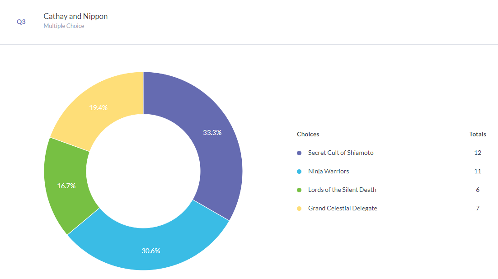This screenshot has width=498, height=279.
Task: Click the total count 7 for Grand Celestial
Action: (478, 208)
